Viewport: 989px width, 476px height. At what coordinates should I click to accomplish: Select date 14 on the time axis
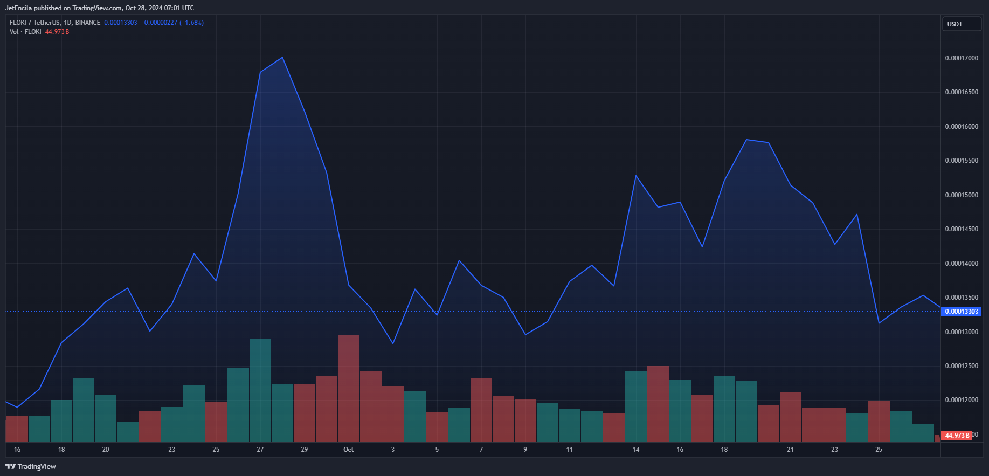click(636, 450)
